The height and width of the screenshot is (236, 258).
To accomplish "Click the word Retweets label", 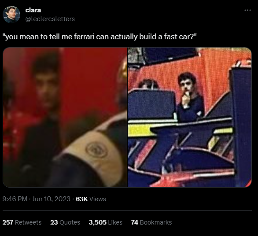I will [28, 222].
